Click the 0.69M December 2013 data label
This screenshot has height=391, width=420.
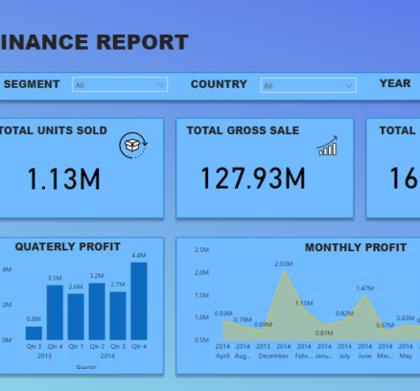pos(263,325)
